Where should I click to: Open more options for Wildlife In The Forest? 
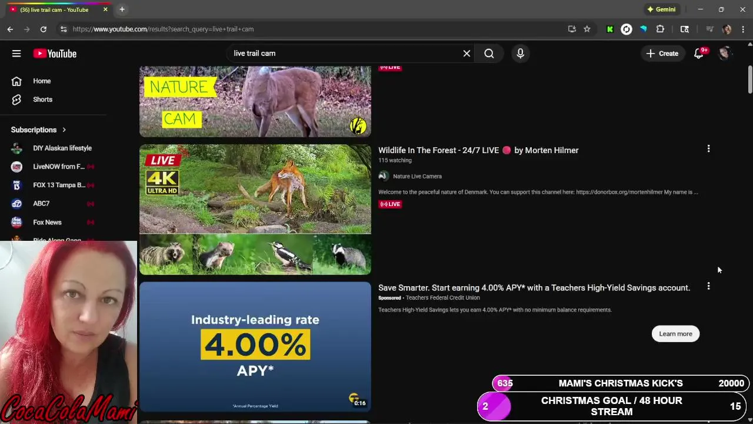click(708, 149)
